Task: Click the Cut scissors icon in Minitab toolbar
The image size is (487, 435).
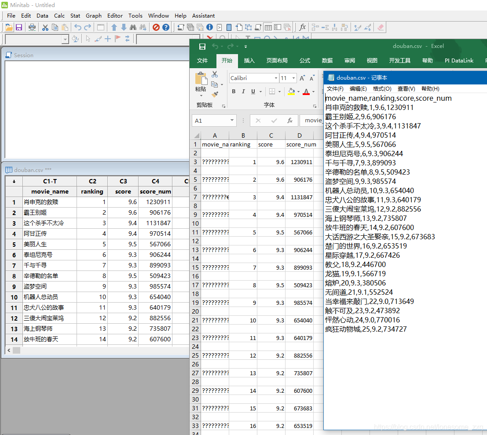Action: coord(45,27)
